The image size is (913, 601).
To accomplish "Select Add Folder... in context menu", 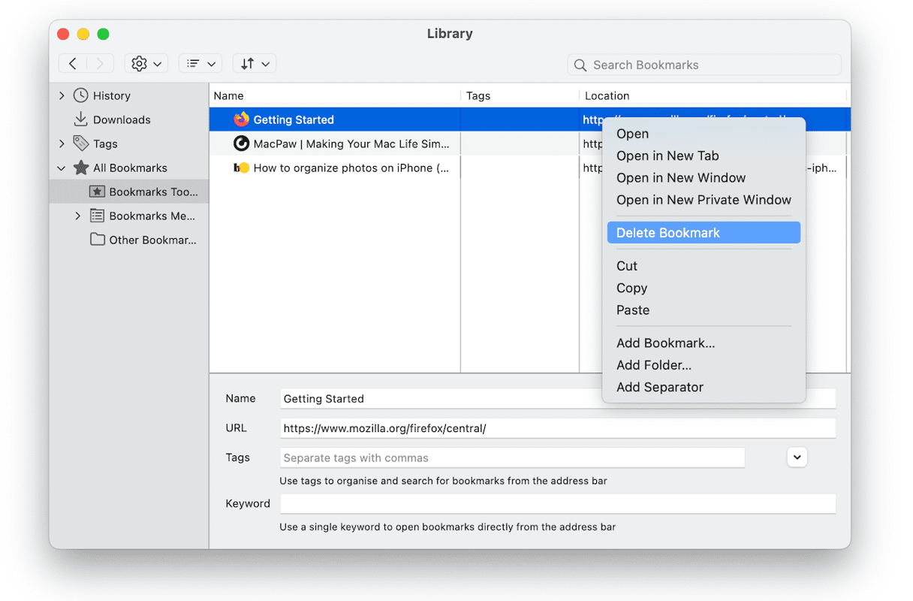I will coord(654,365).
